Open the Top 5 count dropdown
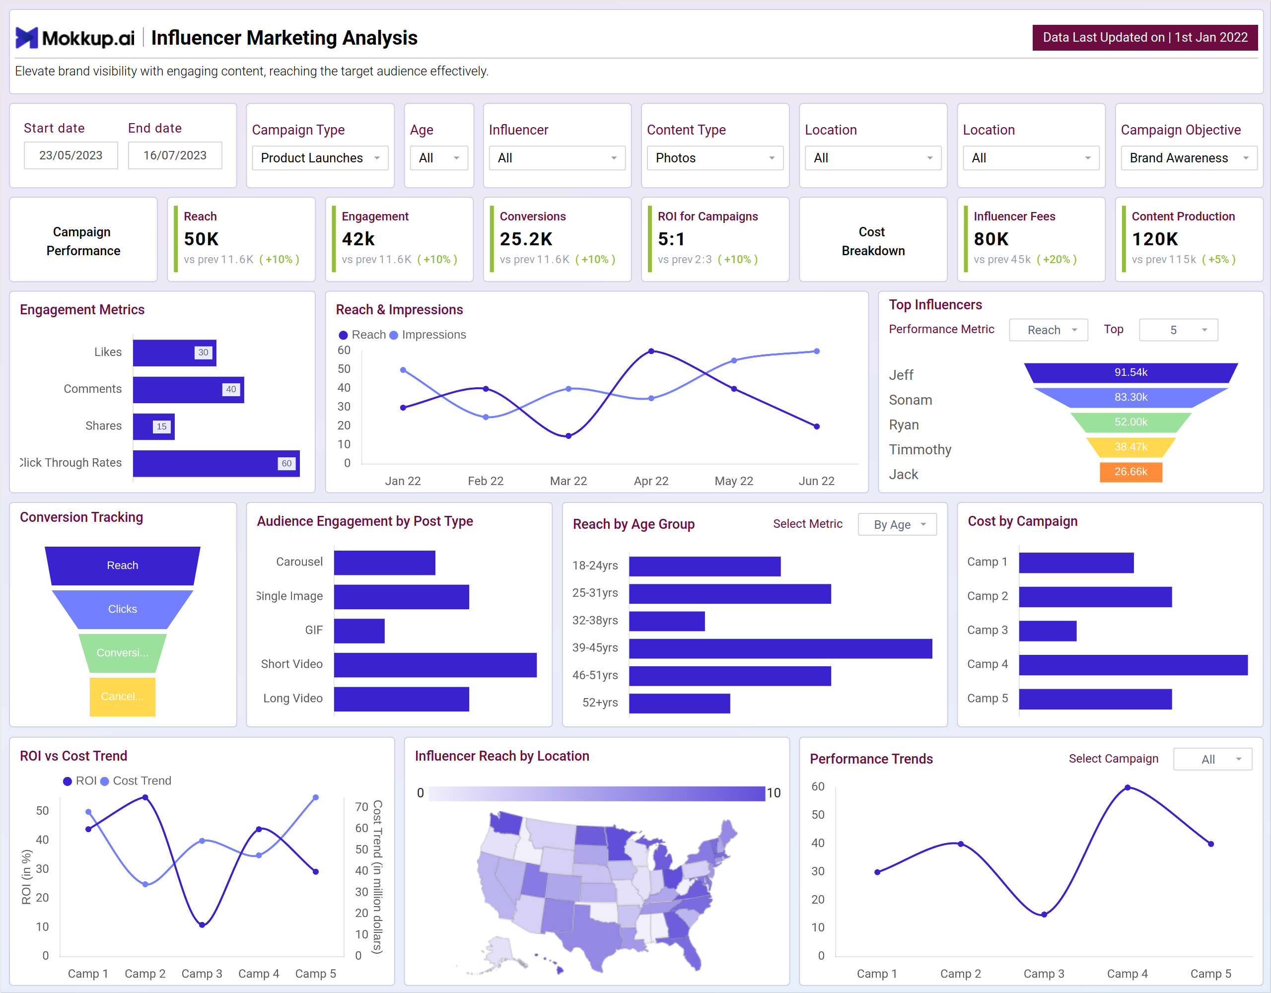1271x993 pixels. 1179,330
